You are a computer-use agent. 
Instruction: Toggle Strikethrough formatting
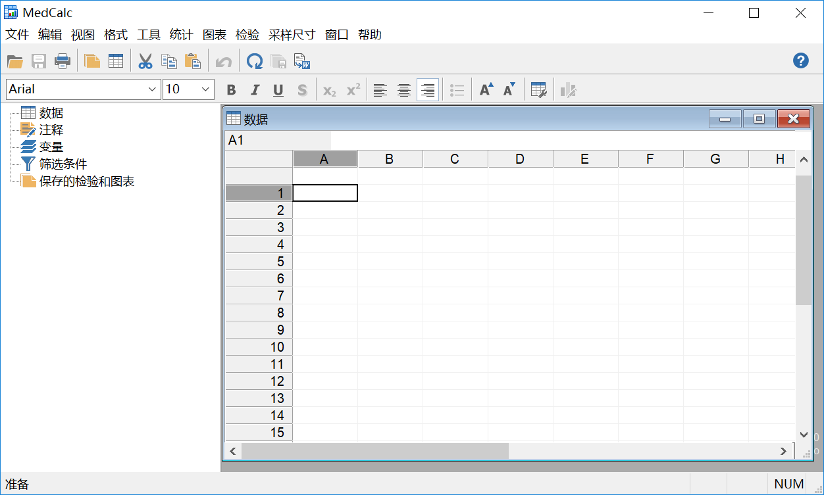tap(302, 90)
